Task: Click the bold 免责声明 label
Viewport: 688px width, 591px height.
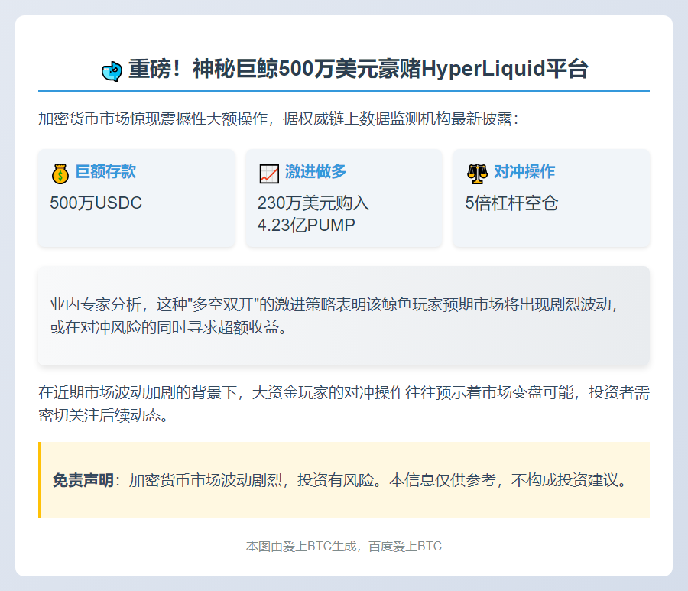Action: click(x=83, y=480)
